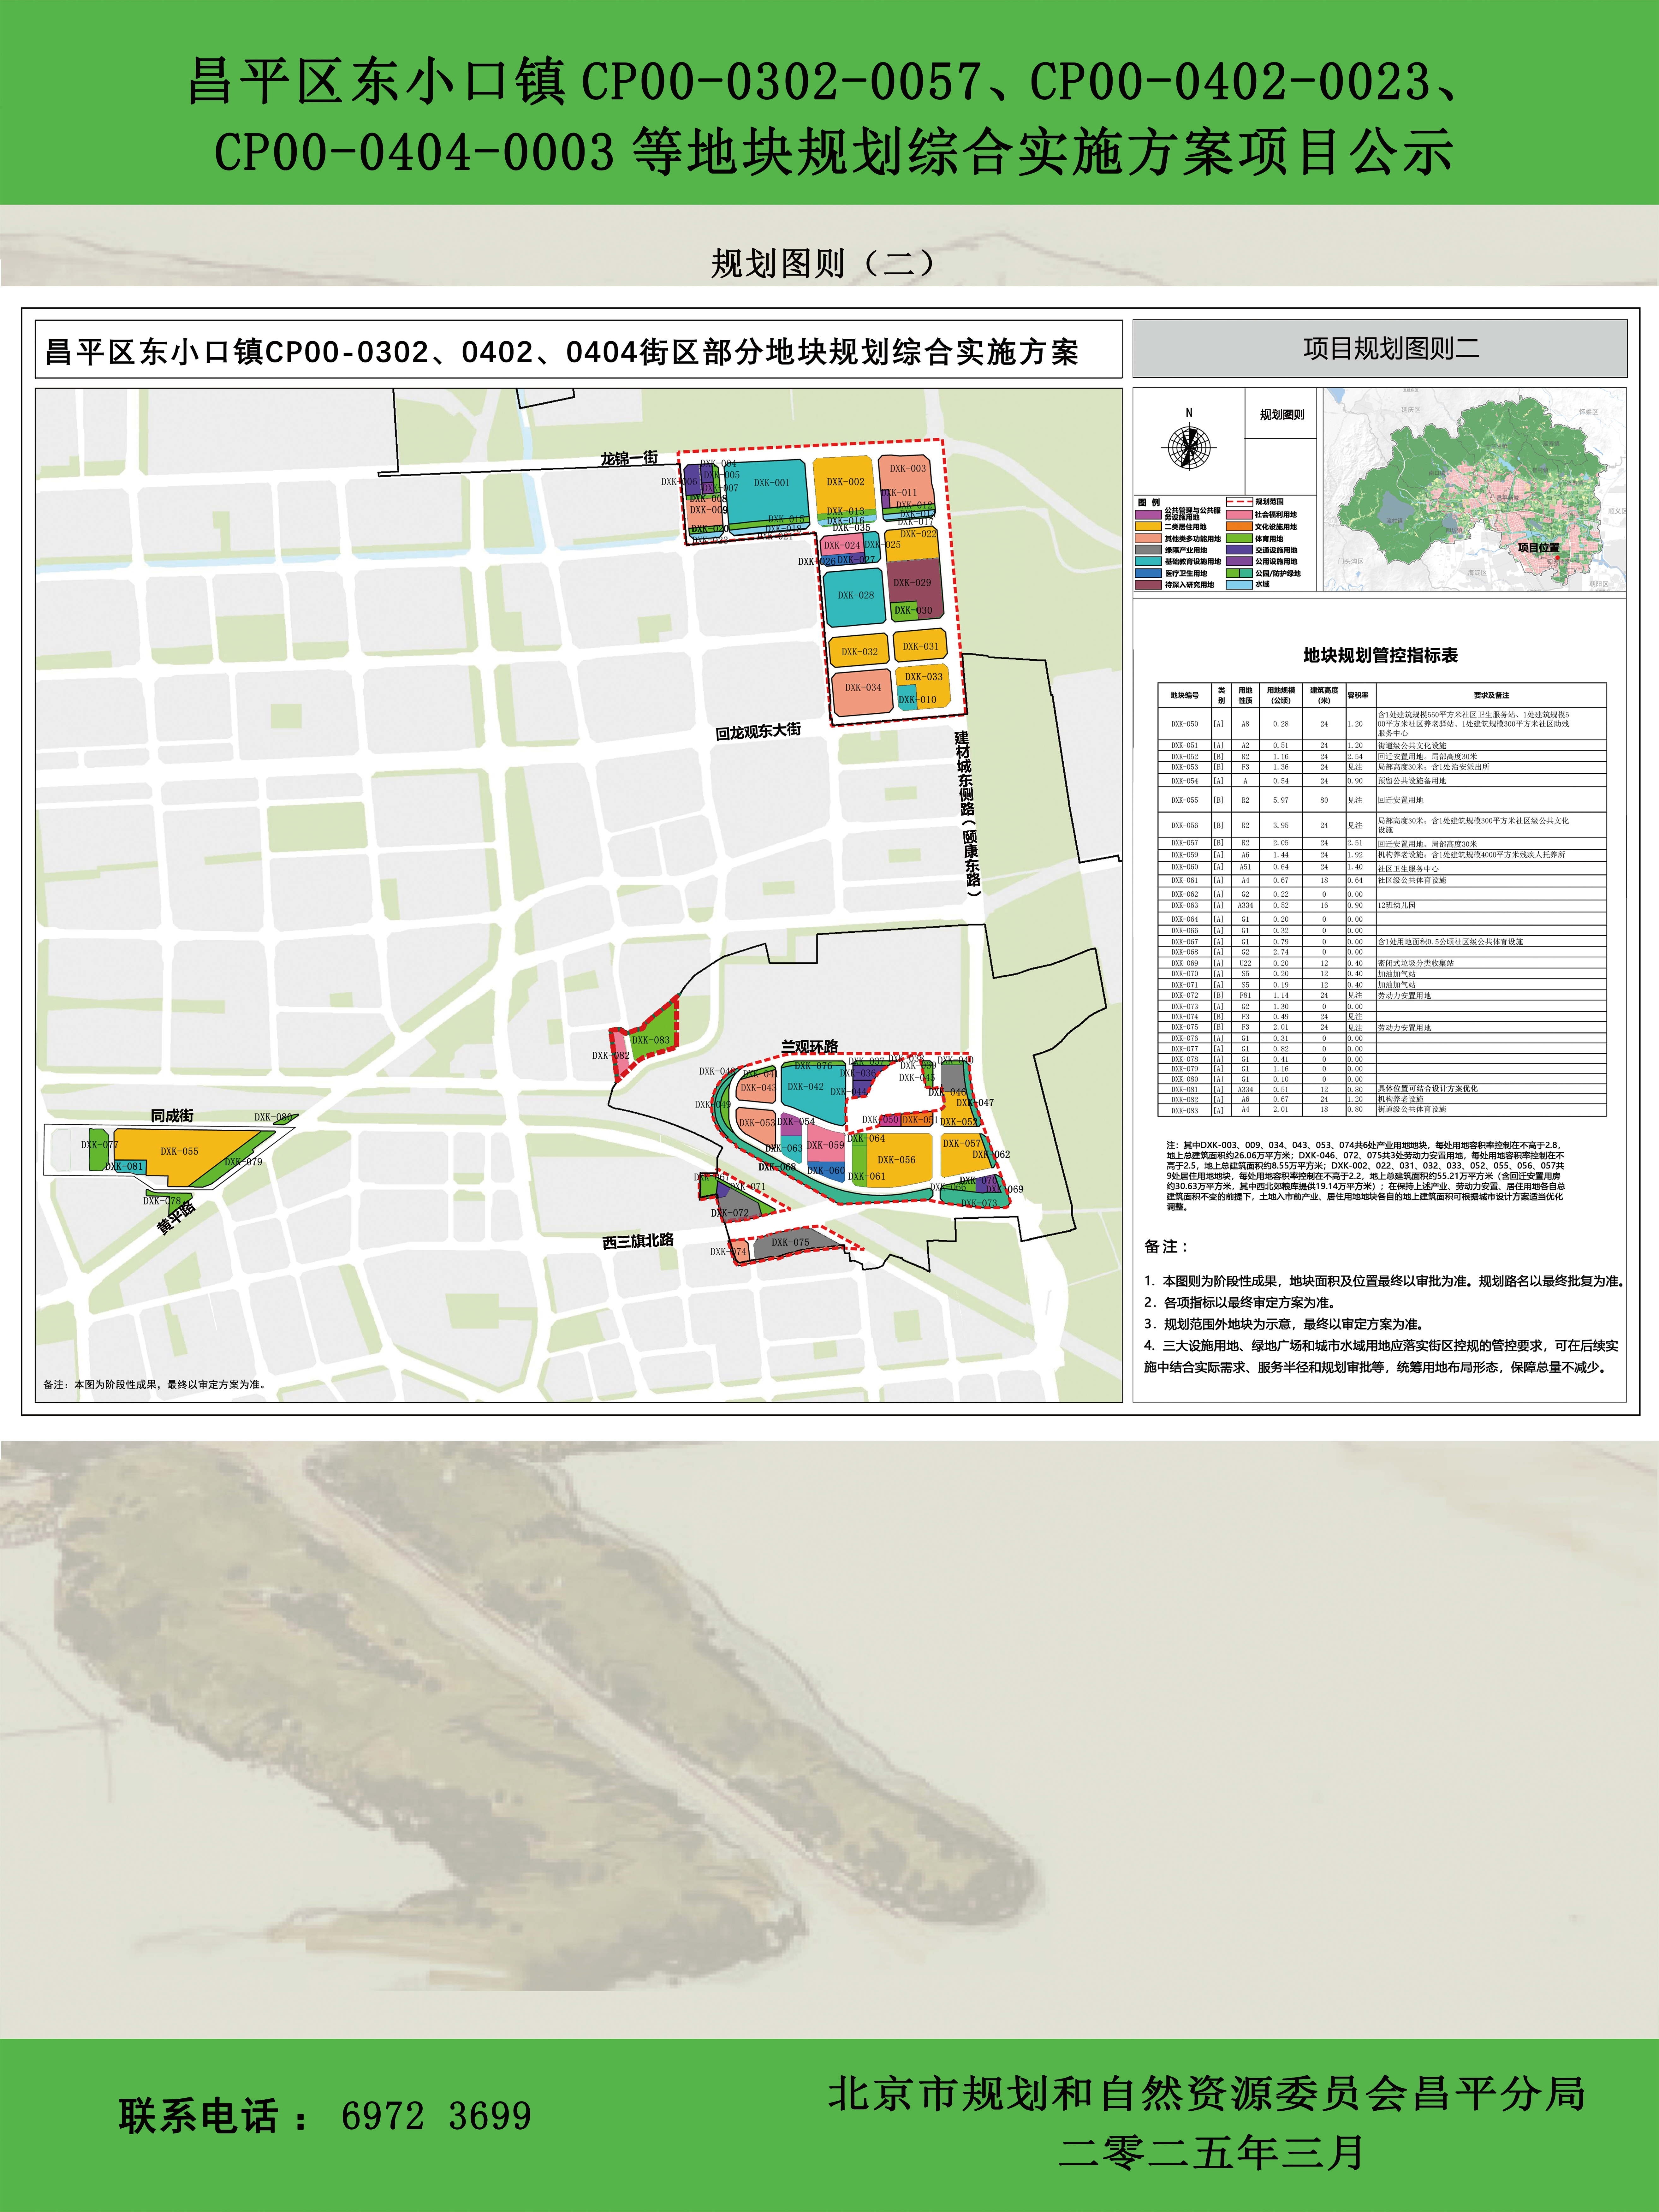The image size is (1659, 2212).
Task: Click the 项目规划图则二 panel header
Action: [x=1380, y=349]
